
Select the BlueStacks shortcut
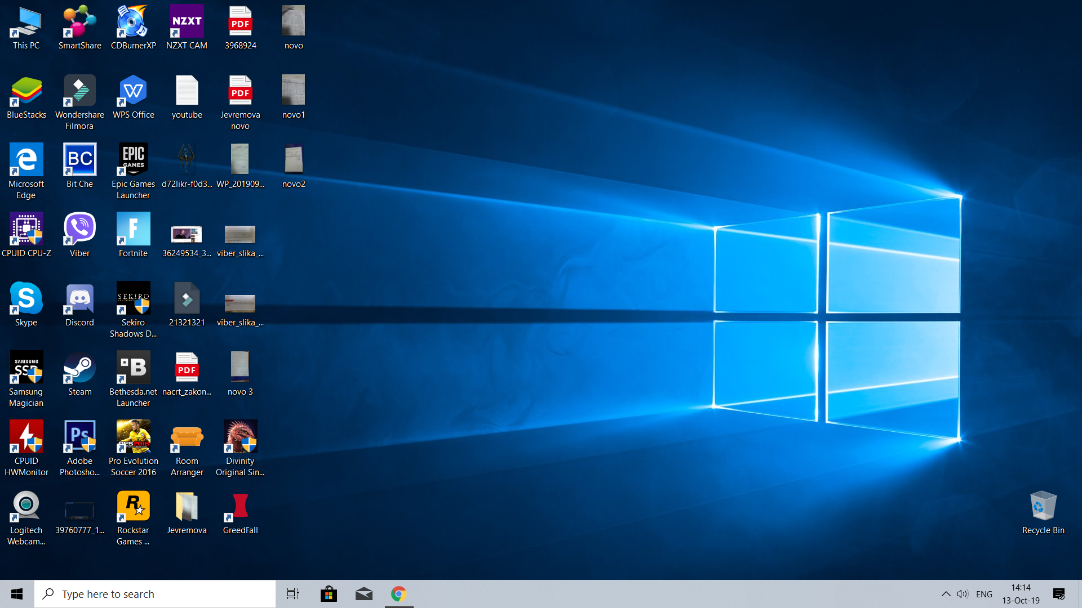coord(26,97)
